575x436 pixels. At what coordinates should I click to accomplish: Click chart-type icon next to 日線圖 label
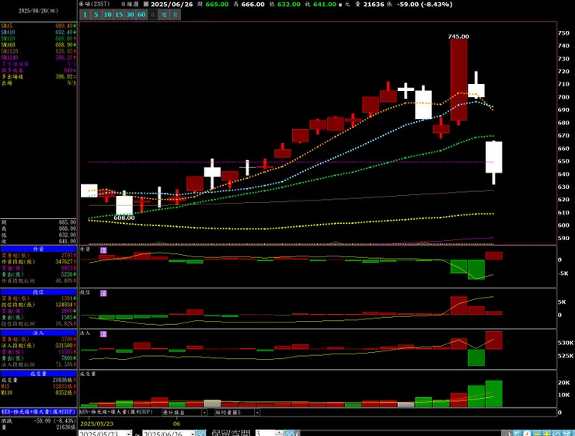pyautogui.click(x=145, y=5)
